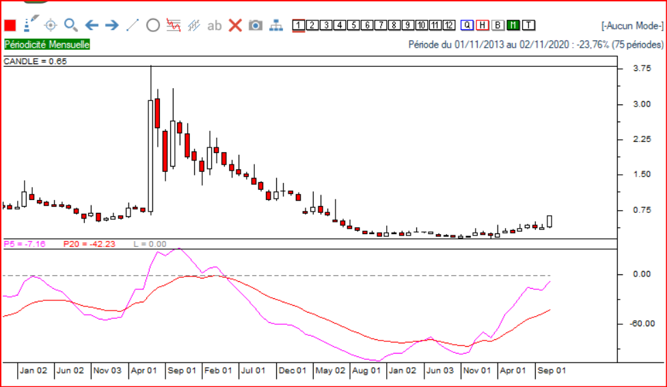Select chart preset 11

[x=435, y=25]
